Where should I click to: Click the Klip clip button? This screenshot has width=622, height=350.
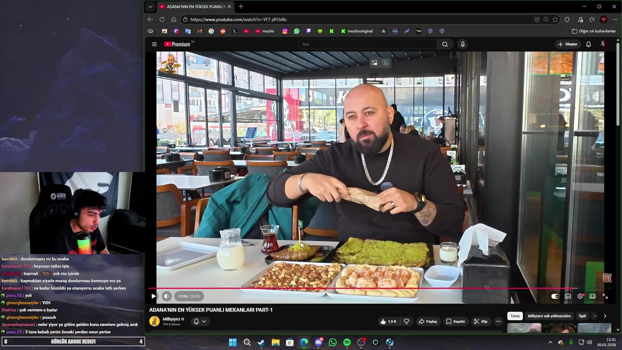tap(481, 321)
